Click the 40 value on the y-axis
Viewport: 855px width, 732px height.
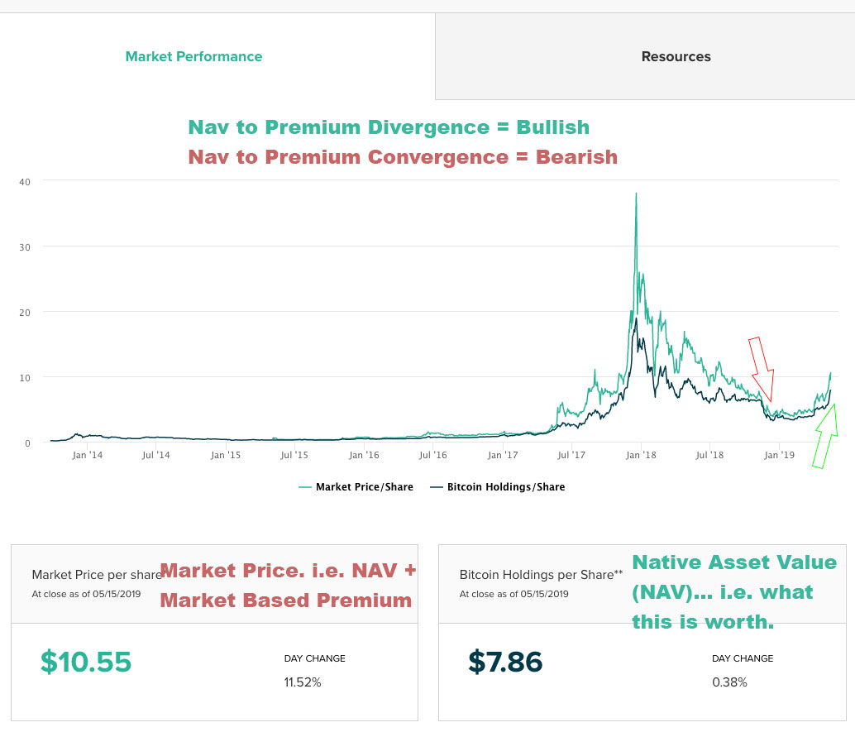pyautogui.click(x=25, y=180)
